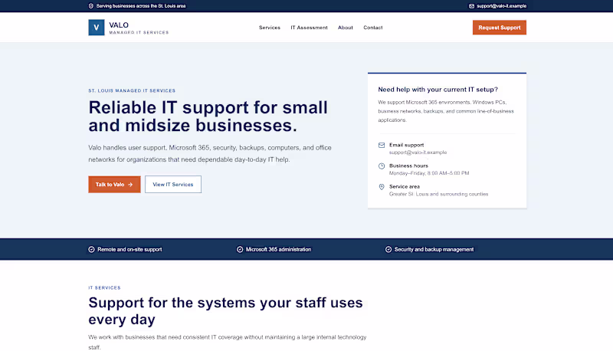
Task: Click 'We support Microsoft 365 environments' card paragraph
Action: tap(446, 111)
